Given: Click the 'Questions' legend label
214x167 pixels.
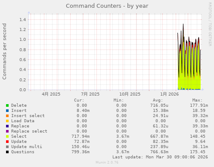Looking at the screenshot, I should pos(23,152).
